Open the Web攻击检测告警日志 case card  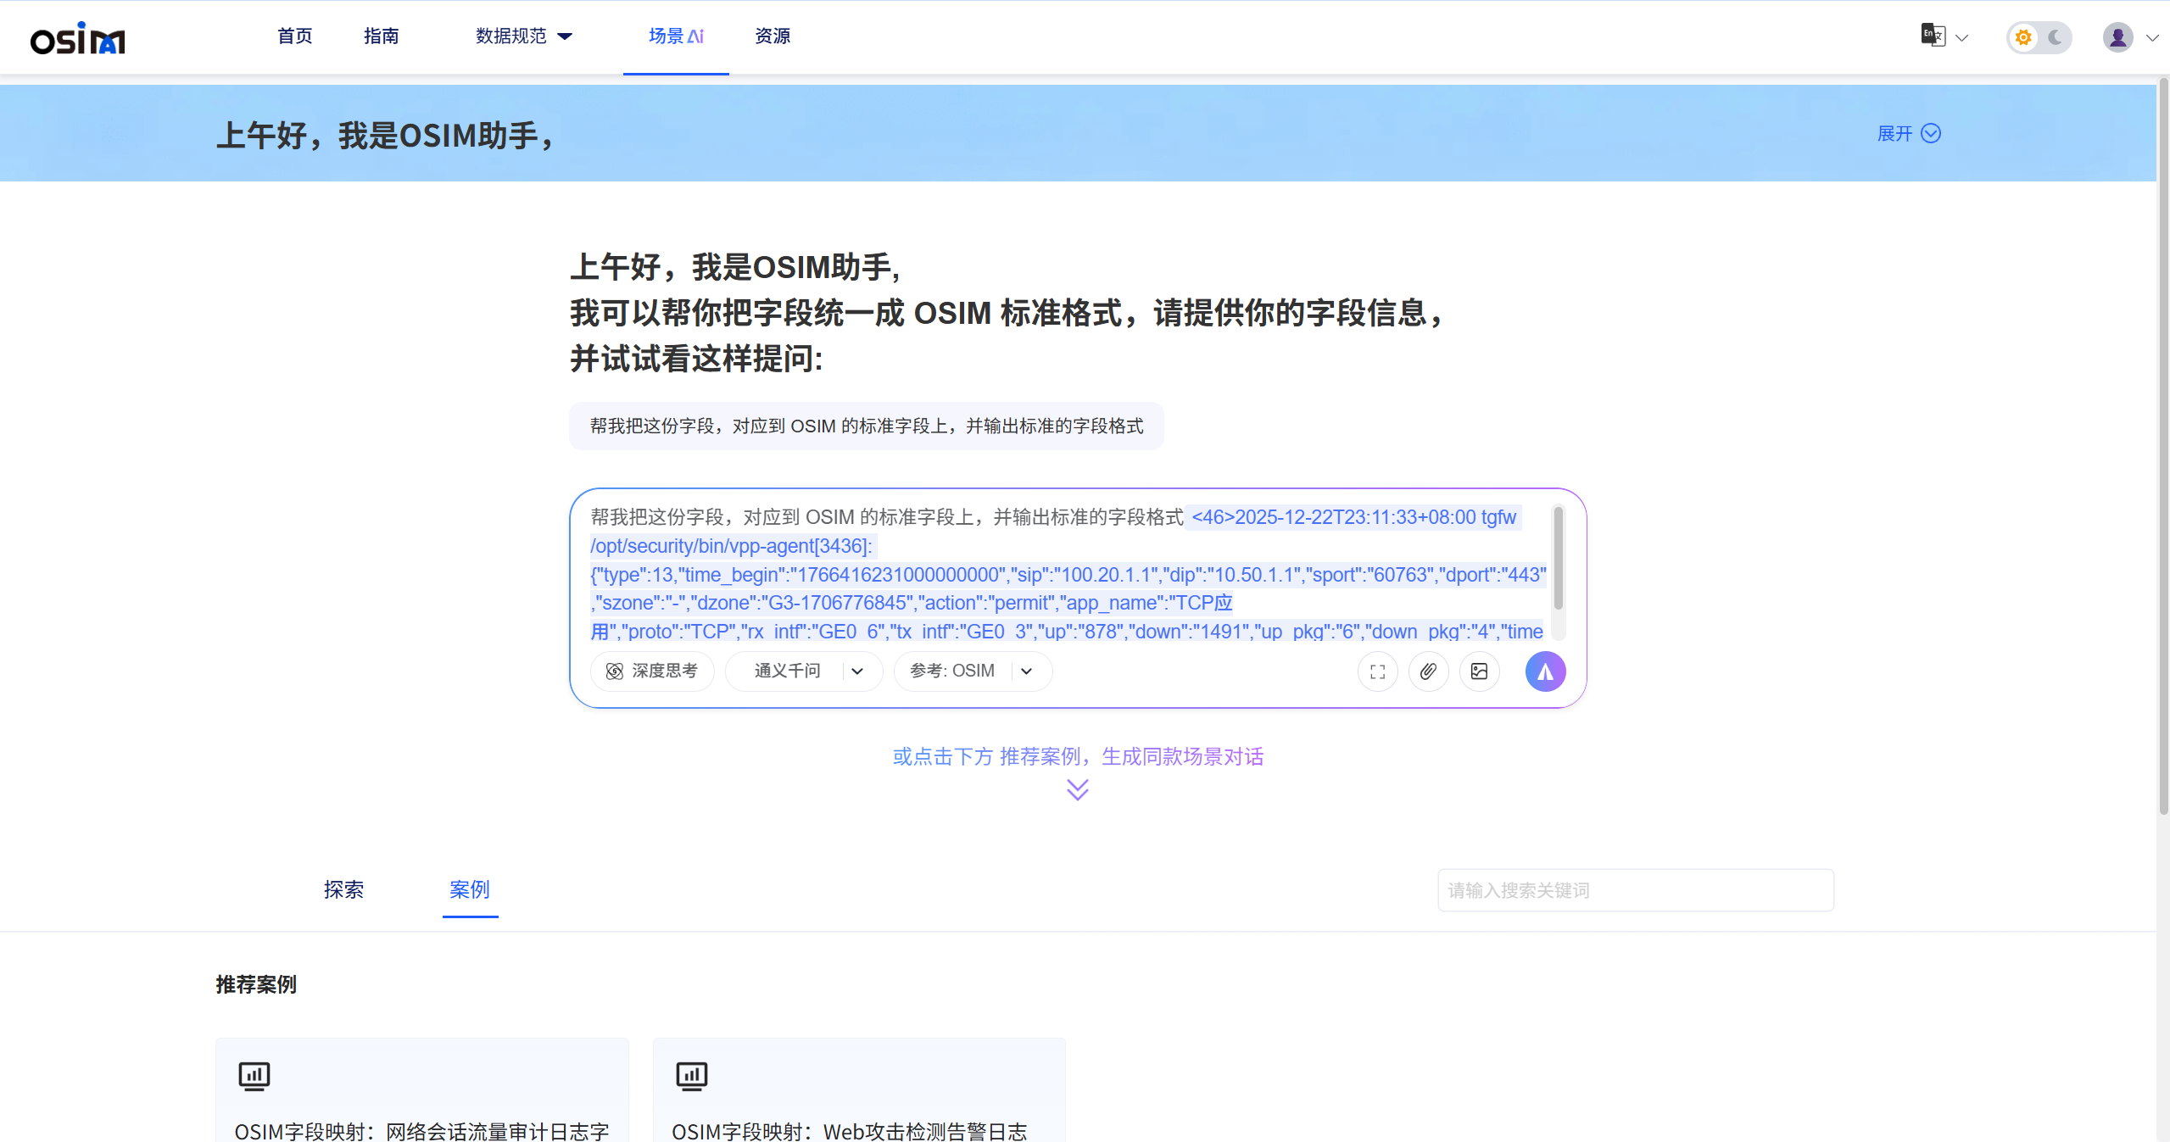[859, 1090]
